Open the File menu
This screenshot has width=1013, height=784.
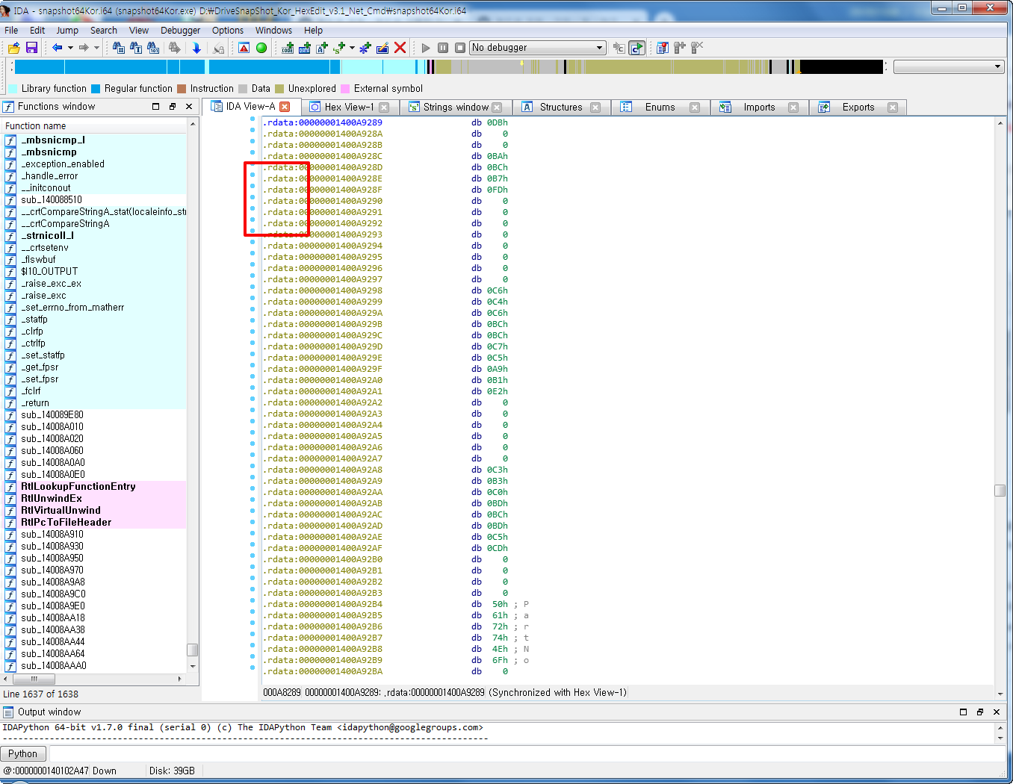click(11, 31)
